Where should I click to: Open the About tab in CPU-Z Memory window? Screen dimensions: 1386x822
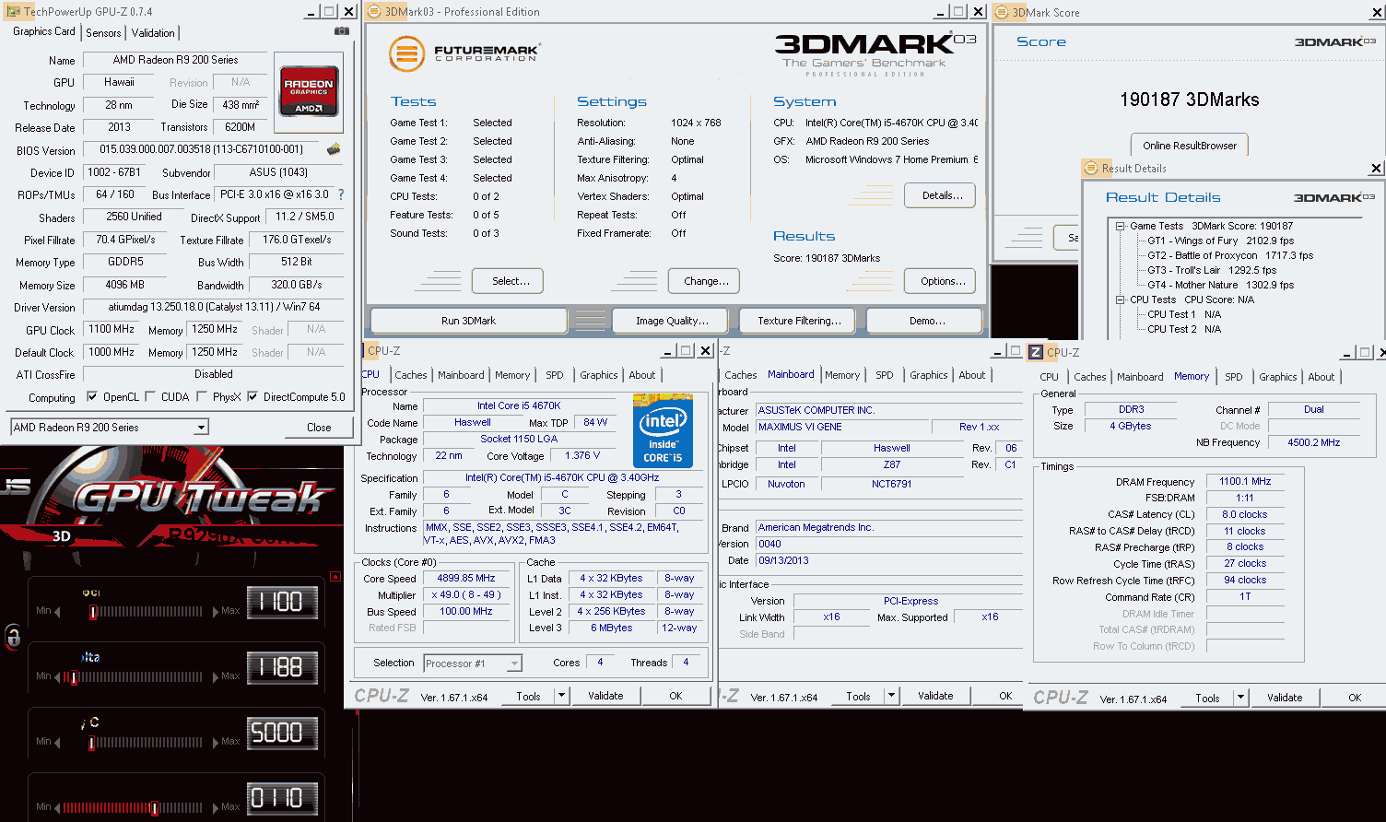click(1321, 377)
